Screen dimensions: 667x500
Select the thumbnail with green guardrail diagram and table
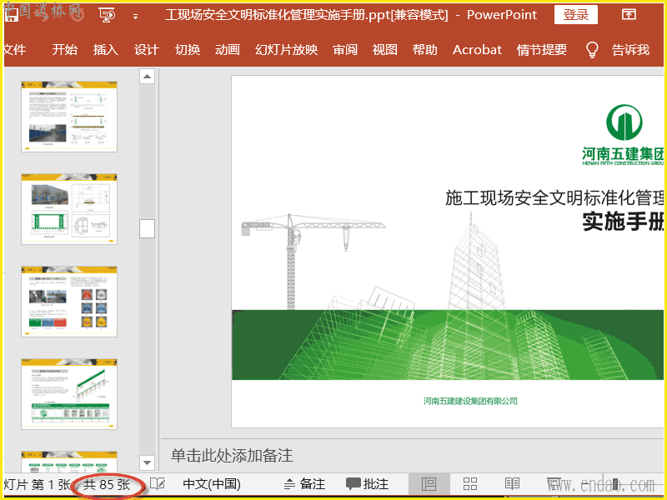(69, 394)
